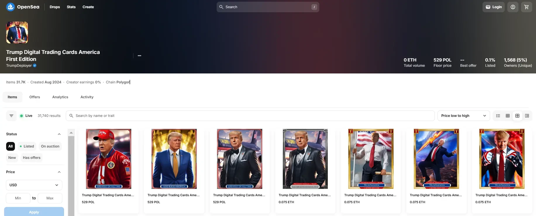This screenshot has width=536, height=216.
Task: Open the Price low to high sort dropdown
Action: [463, 116]
